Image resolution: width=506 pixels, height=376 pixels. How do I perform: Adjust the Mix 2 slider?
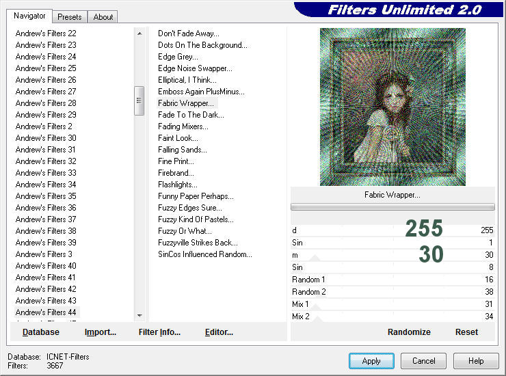click(392, 317)
